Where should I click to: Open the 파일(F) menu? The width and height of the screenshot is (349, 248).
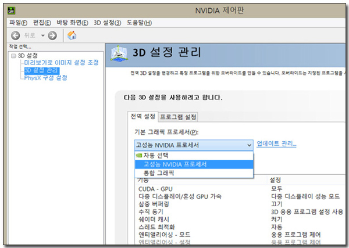[18, 23]
